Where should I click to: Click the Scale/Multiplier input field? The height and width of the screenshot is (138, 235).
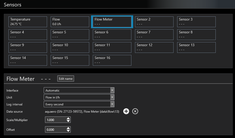[x=56, y=120]
